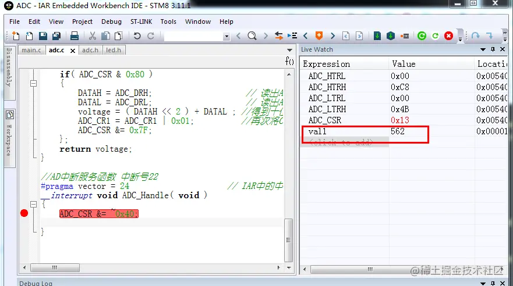Open the ST-LINK menu
The height and width of the screenshot is (286, 513).
pyautogui.click(x=141, y=22)
